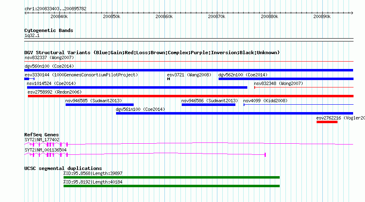The width and height of the screenshot is (365, 202).
Task: Select the dgv560n100 (Coe2014) label
Action: 49,66
